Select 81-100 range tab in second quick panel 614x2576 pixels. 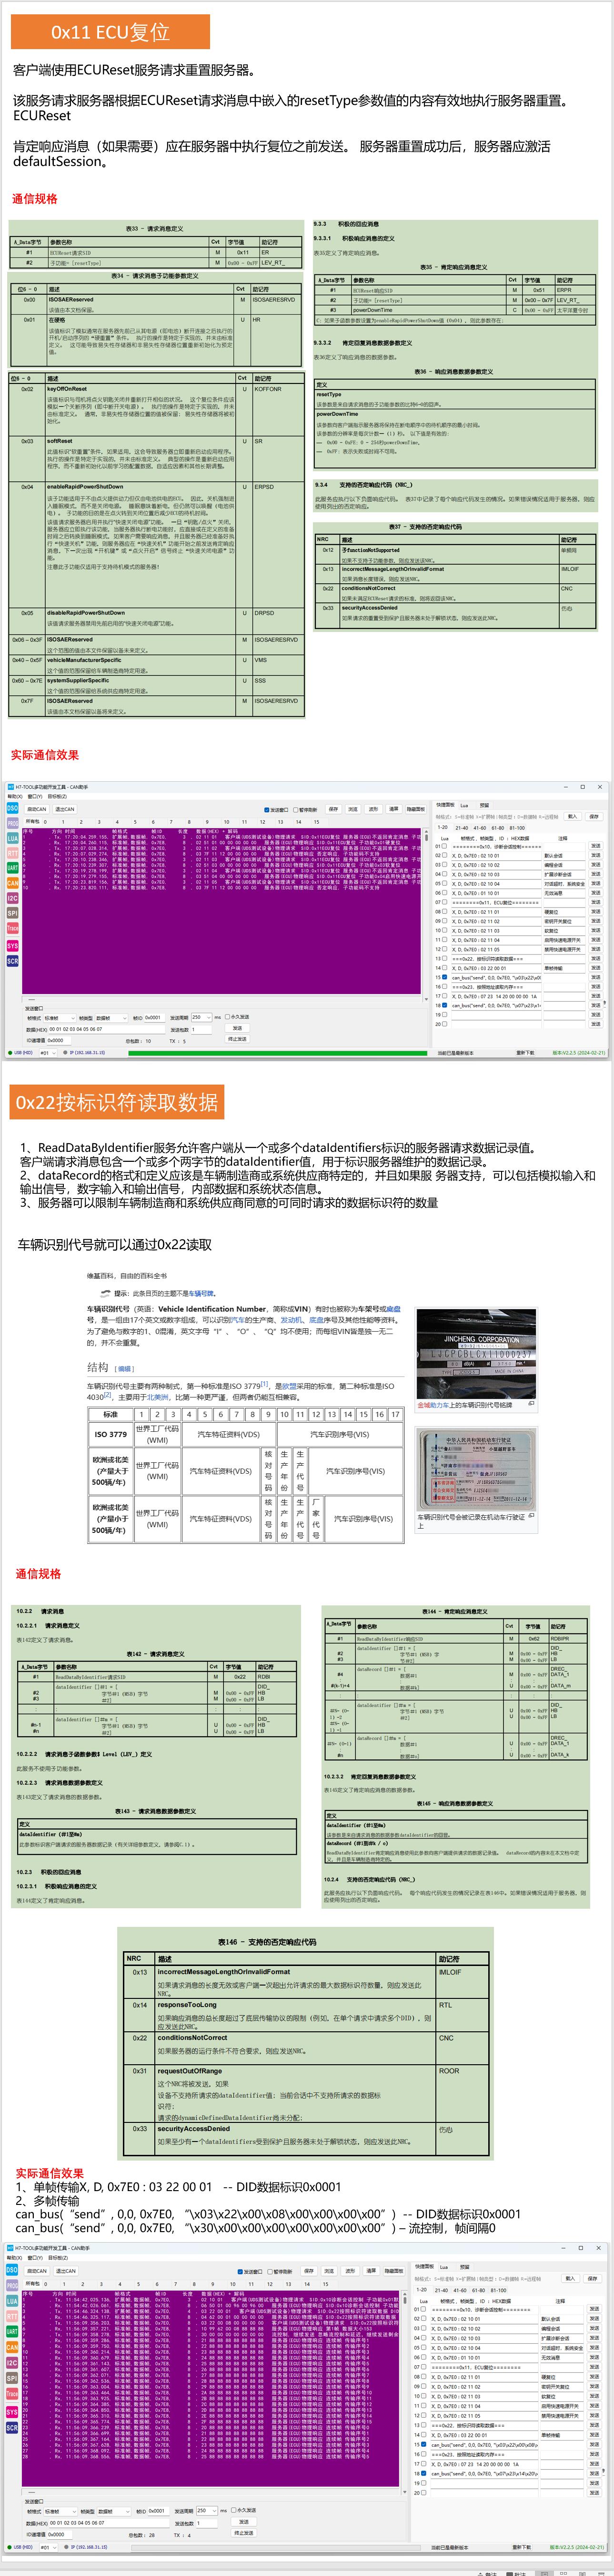499,2290
